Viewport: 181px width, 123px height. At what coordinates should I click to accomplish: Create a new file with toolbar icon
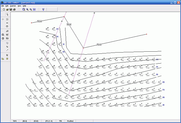(4, 10)
